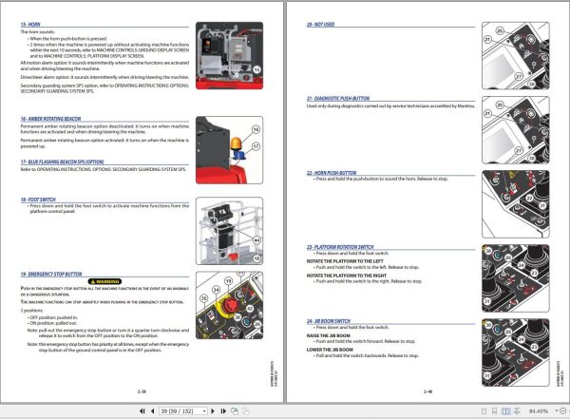The image size is (570, 419).
Task: Click the zoom percentage 84.40% field
Action: tap(539, 411)
